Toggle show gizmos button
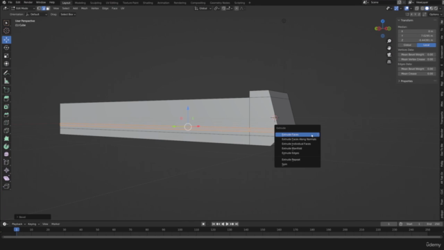The height and width of the screenshot is (250, 444). 396,8
